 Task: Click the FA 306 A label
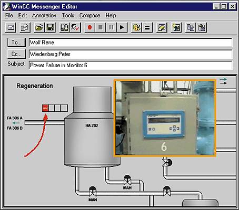pyautogui.click(x=15, y=118)
